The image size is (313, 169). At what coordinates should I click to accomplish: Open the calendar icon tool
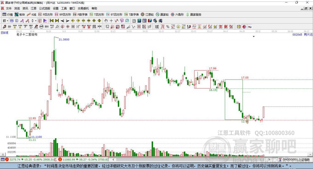pos(134,20)
